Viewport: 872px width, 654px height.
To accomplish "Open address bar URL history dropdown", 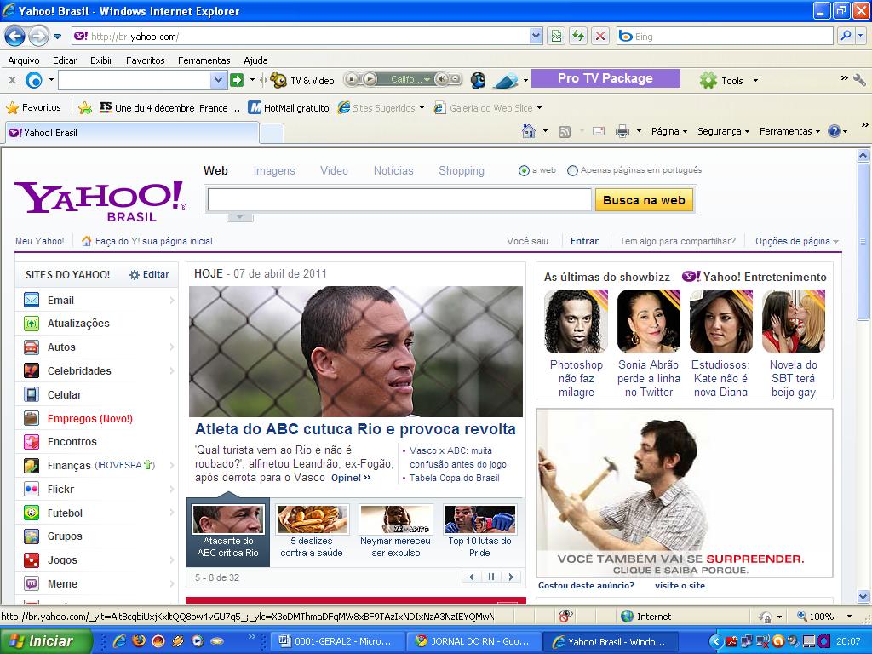I will [x=536, y=37].
